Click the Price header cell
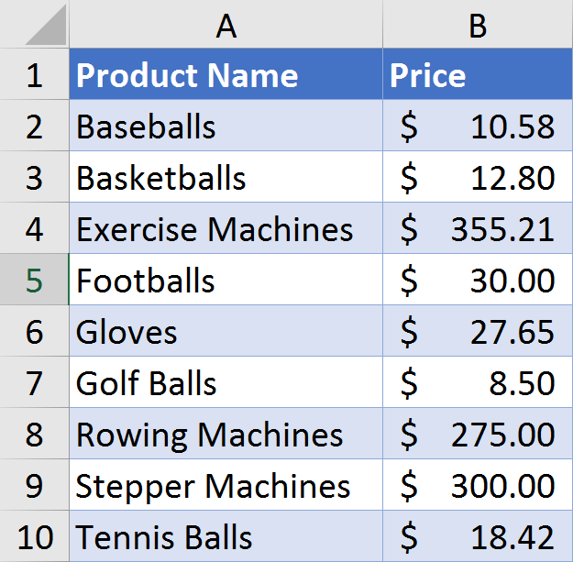Viewport: 573px width, 562px height. click(477, 75)
